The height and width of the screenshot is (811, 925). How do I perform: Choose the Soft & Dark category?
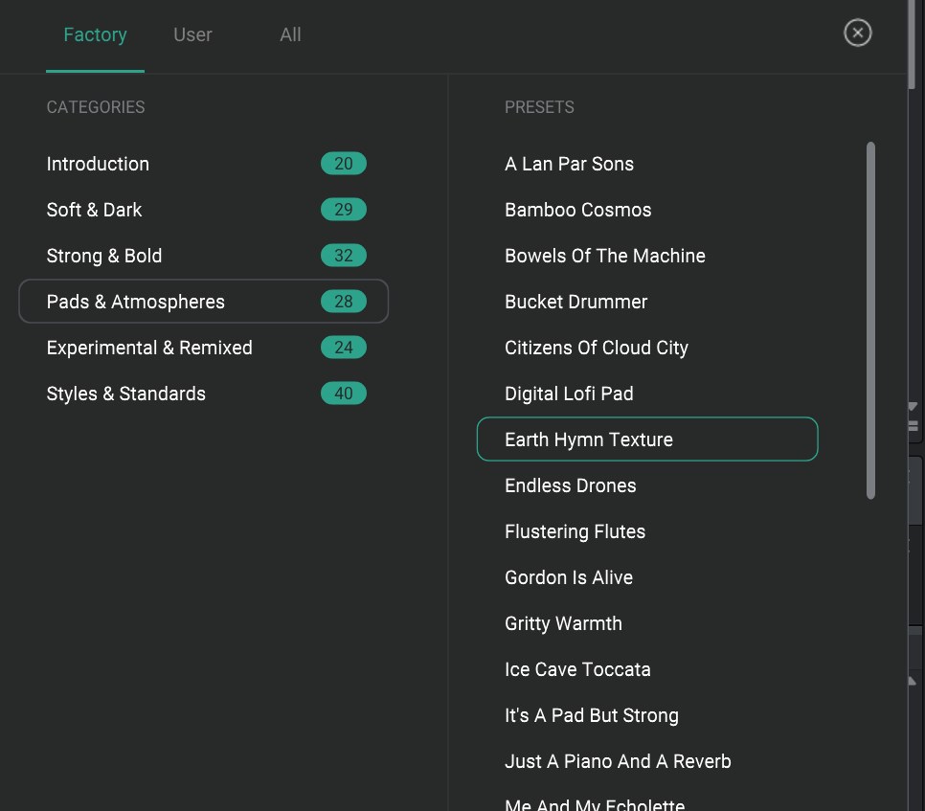[94, 210]
